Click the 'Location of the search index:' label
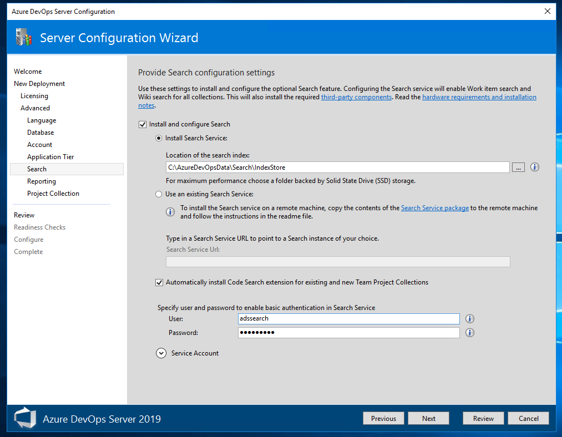The width and height of the screenshot is (562, 437). click(x=207, y=155)
